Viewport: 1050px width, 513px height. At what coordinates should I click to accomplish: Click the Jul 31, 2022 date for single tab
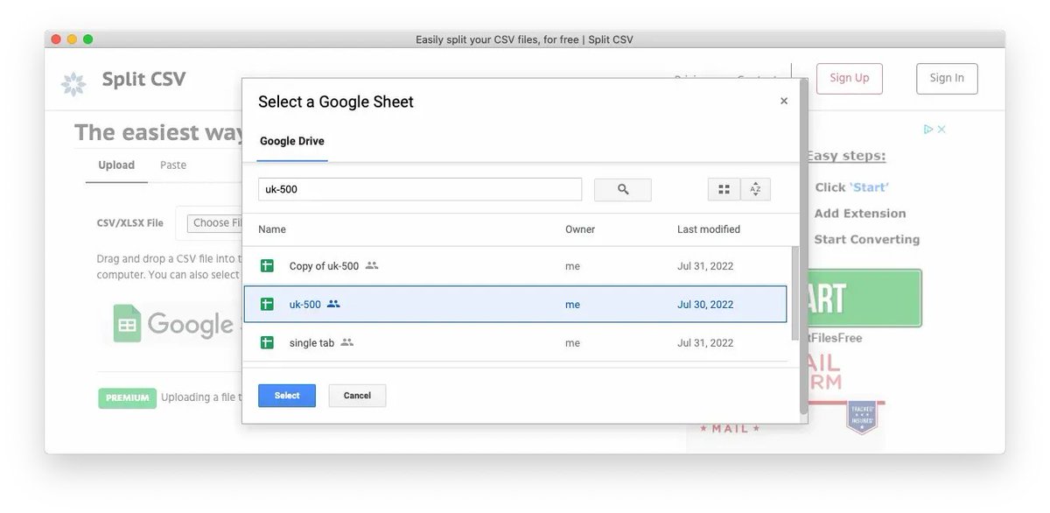click(x=705, y=343)
